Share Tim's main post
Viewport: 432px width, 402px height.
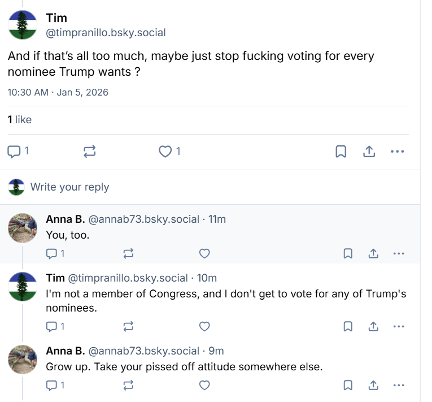tap(369, 152)
